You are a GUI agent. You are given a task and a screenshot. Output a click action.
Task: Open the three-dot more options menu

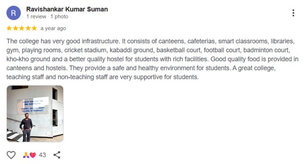pos(293,13)
